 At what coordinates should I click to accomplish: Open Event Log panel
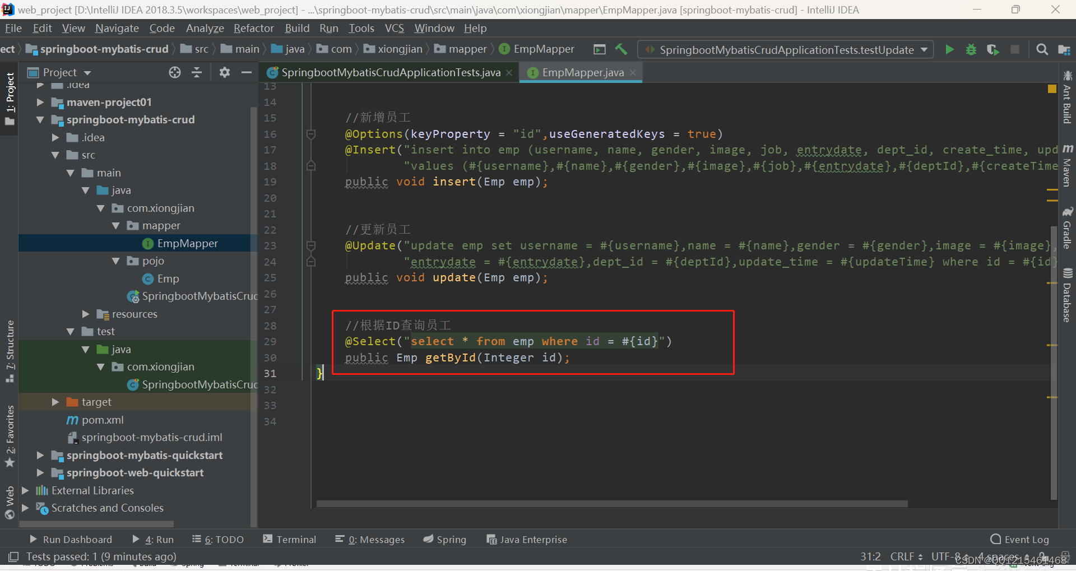tap(1020, 539)
